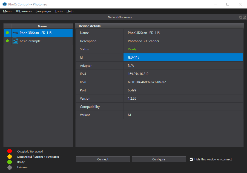The image size is (247, 173).
Task: Expand the Tools menu
Action: click(59, 11)
